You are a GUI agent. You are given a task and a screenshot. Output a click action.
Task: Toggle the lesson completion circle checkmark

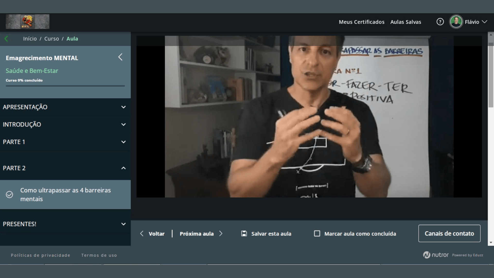(x=10, y=195)
